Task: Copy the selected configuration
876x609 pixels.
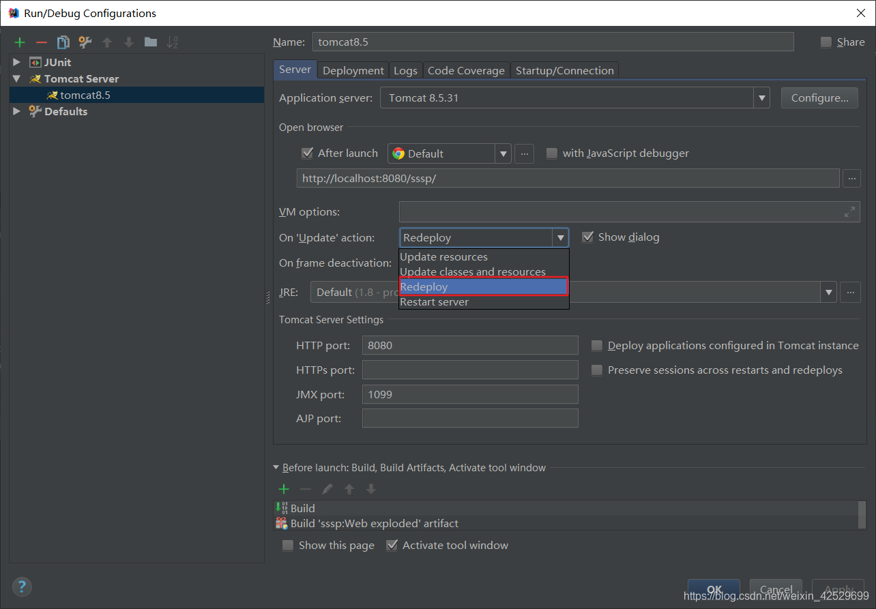Action: 63,42
